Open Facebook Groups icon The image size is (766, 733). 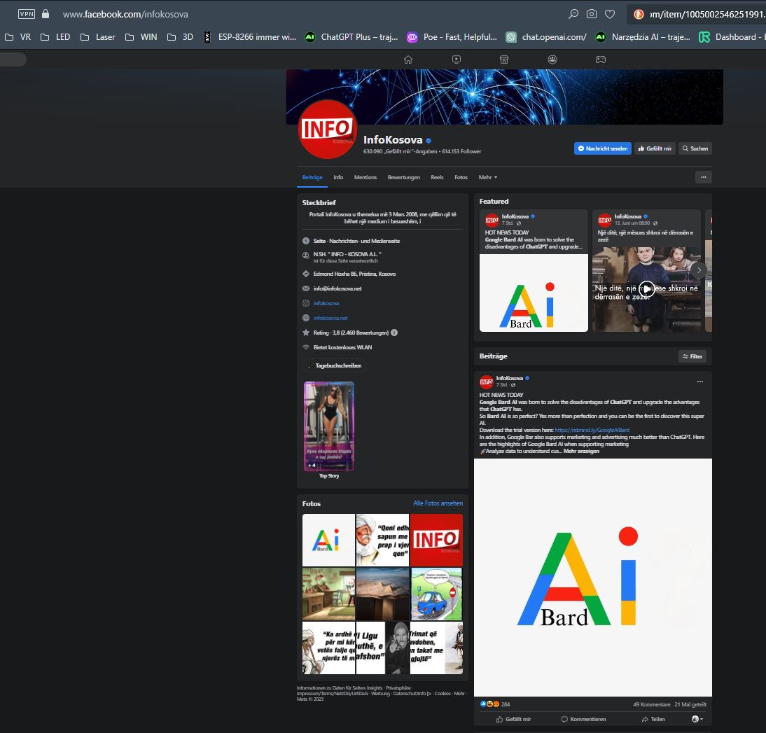[552, 60]
